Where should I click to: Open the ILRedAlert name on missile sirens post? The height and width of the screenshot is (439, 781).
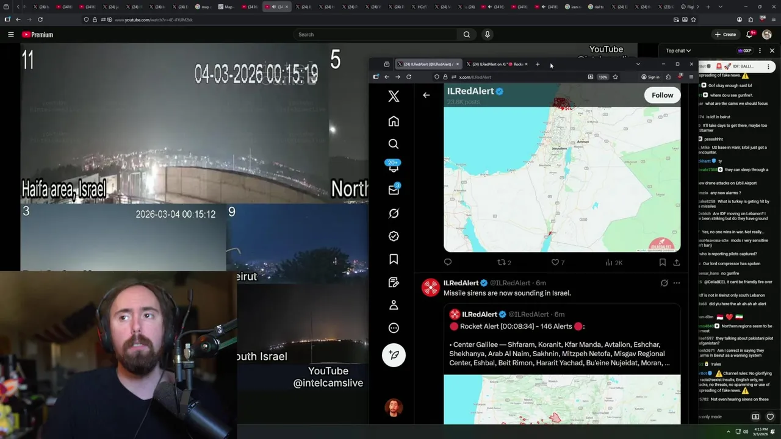point(461,283)
